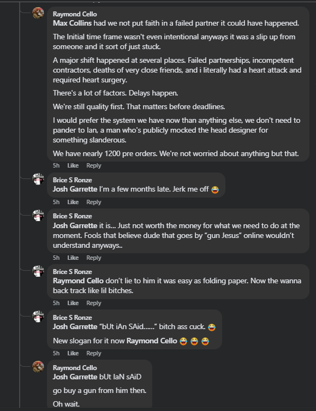Reply to the 'easy as folding paper' comment

(x=94, y=303)
